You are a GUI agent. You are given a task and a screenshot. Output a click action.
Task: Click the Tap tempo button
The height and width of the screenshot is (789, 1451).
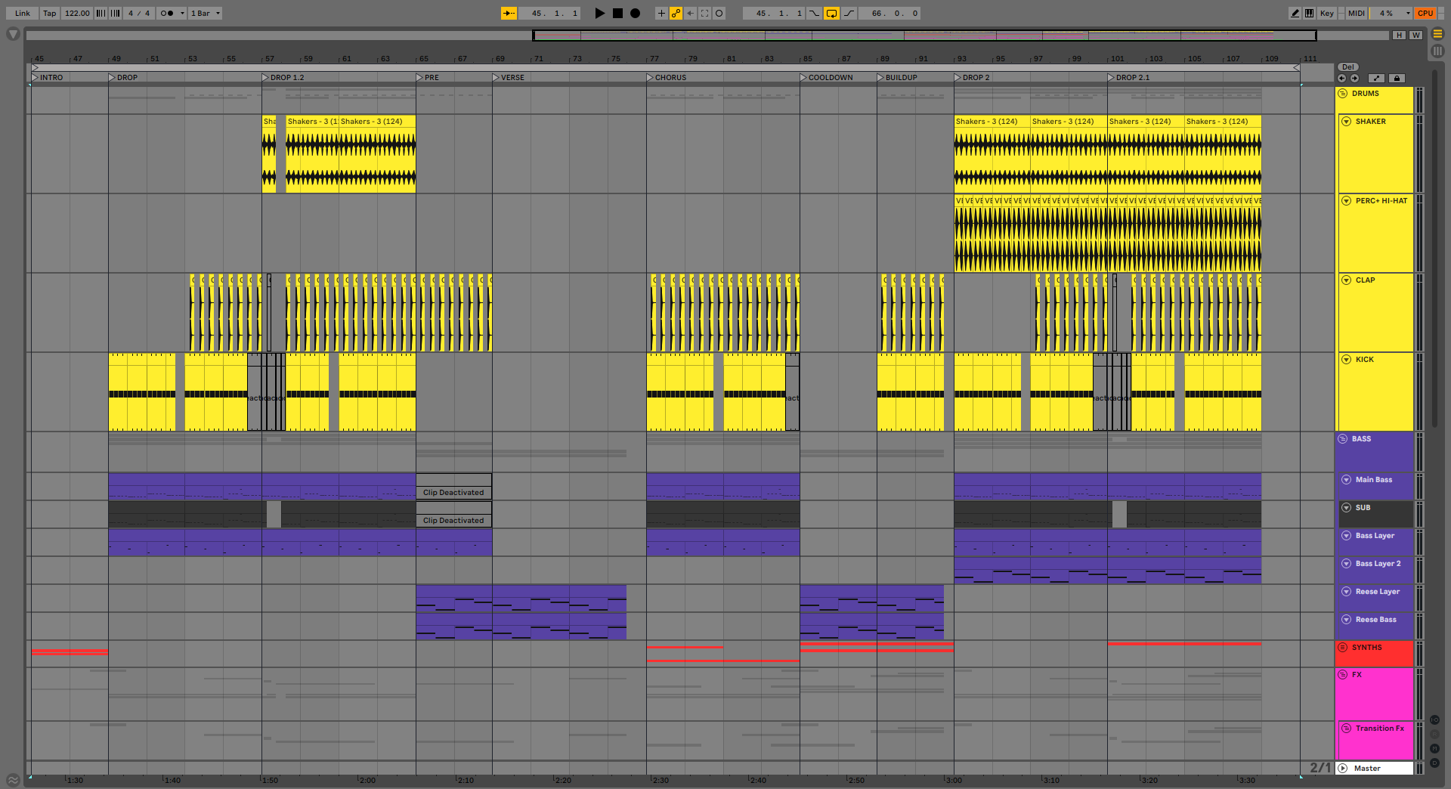pyautogui.click(x=49, y=13)
